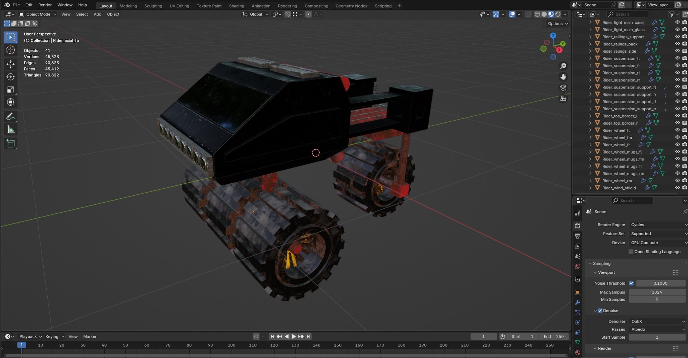Play the animation forward
The width and height of the screenshot is (688, 358).
click(x=294, y=337)
